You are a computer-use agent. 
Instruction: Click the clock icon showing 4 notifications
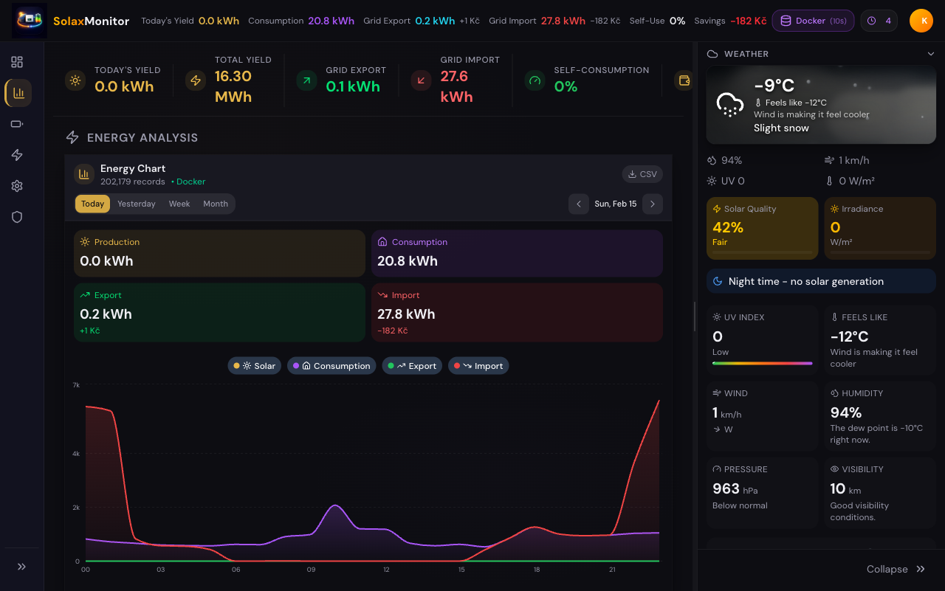(879, 21)
